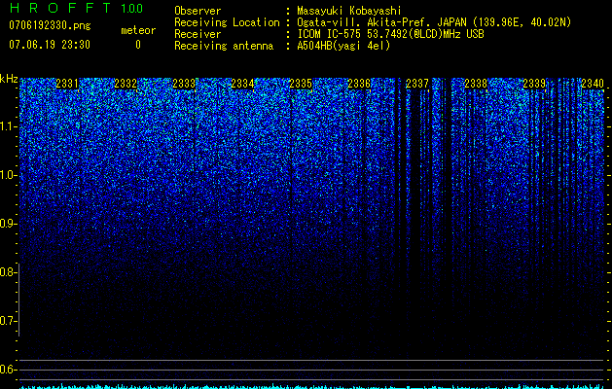Click the Receiver label
This screenshot has width=612, height=389.
[198, 34]
